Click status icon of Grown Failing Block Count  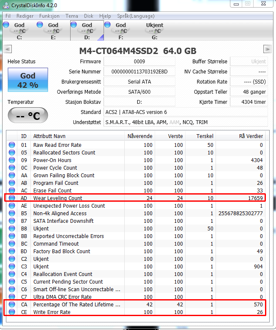tap(12, 175)
